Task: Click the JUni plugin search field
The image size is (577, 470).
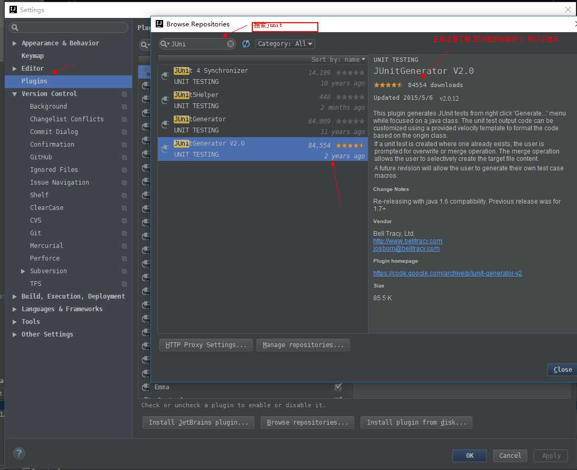Action: [x=197, y=44]
